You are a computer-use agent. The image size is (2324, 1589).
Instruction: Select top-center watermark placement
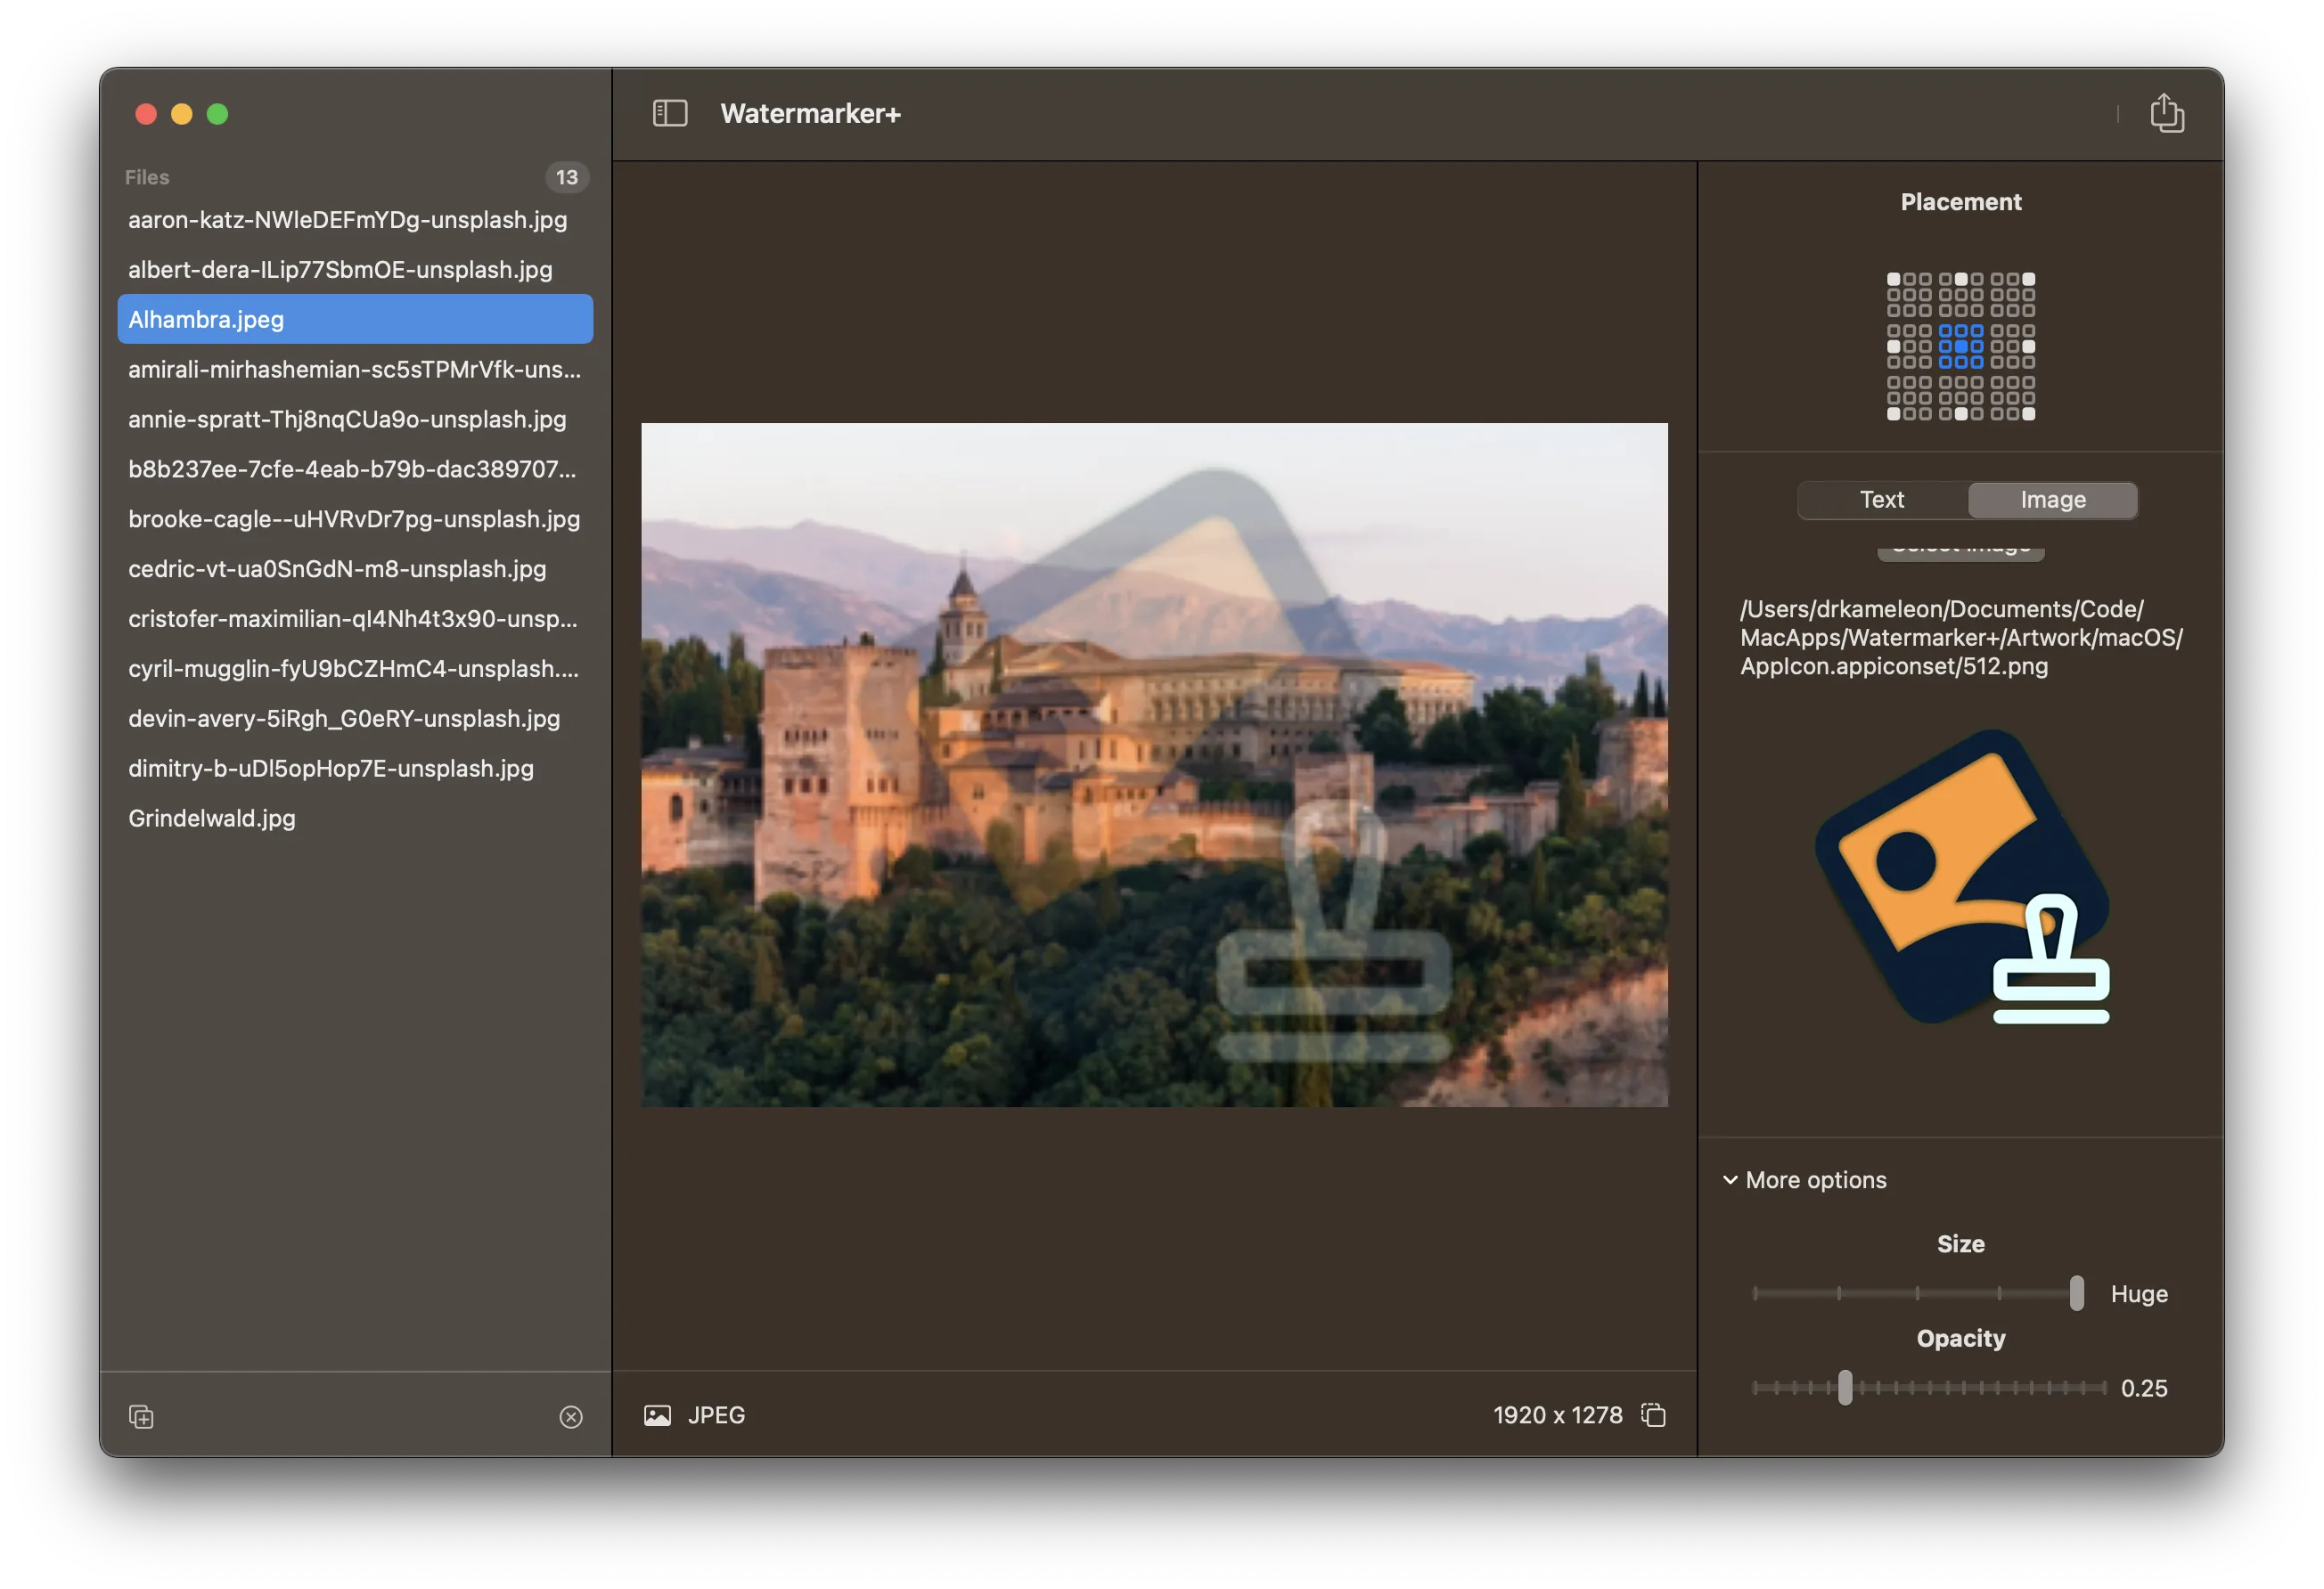click(1961, 279)
